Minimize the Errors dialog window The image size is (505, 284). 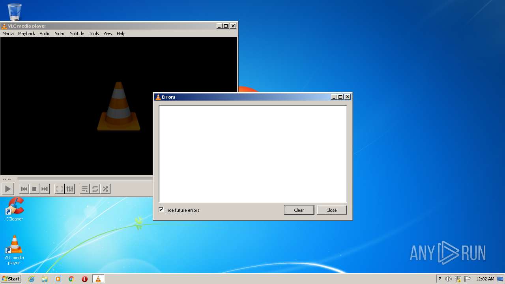click(334, 97)
